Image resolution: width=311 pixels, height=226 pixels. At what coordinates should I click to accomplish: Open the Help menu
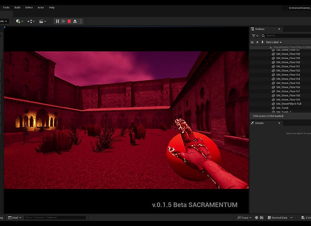[x=51, y=7]
